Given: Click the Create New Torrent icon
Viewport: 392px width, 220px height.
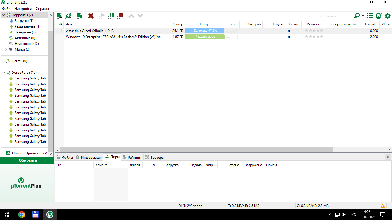Looking at the screenshot, I should (x=79, y=16).
